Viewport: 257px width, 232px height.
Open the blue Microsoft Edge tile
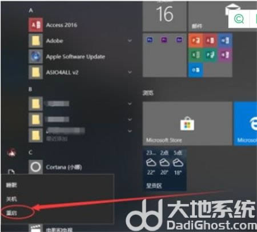(246, 123)
